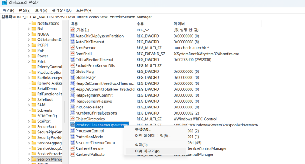The width and height of the screenshot is (305, 164).
Task: Select the SCMConfig tree key
Action: point(47,116)
